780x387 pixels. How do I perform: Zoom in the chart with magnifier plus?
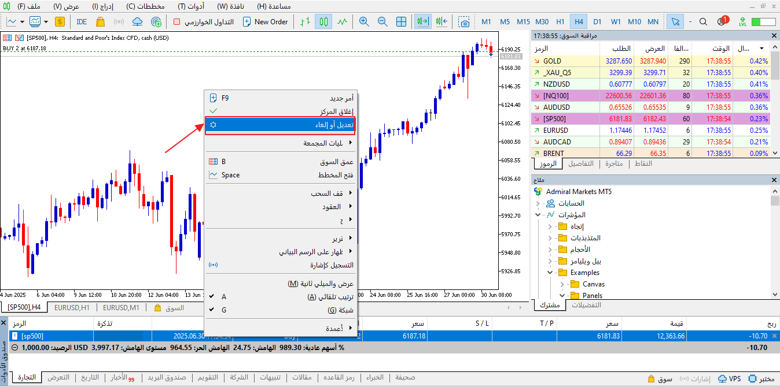[364, 21]
